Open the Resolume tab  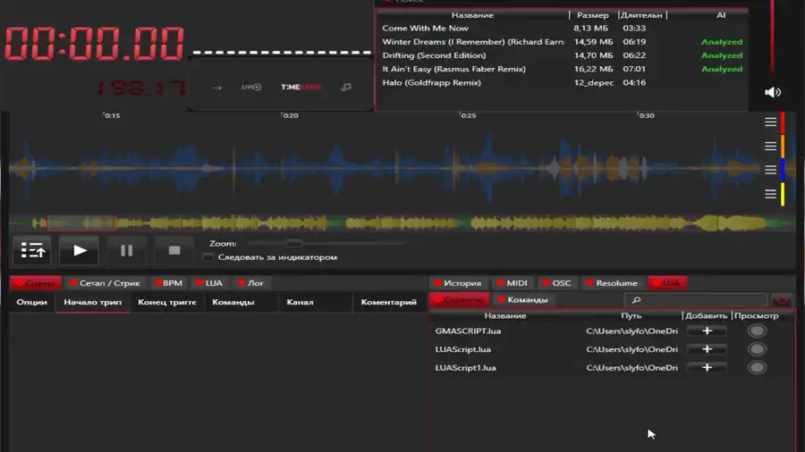click(x=611, y=283)
